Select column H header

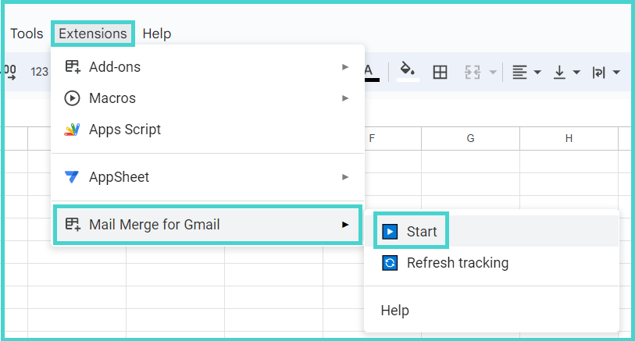pos(569,138)
